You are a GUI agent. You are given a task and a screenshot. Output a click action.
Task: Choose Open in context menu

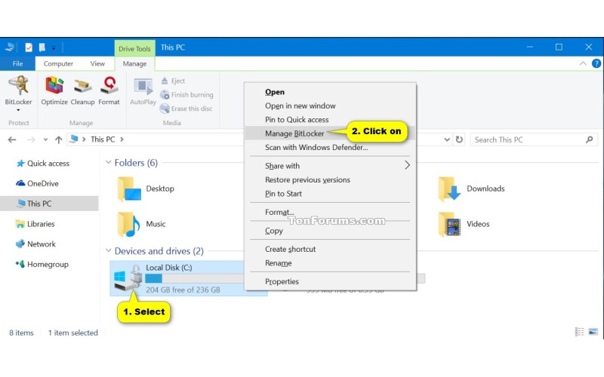click(330, 92)
